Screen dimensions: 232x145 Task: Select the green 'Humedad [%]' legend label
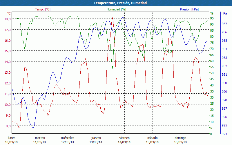click(x=116, y=9)
